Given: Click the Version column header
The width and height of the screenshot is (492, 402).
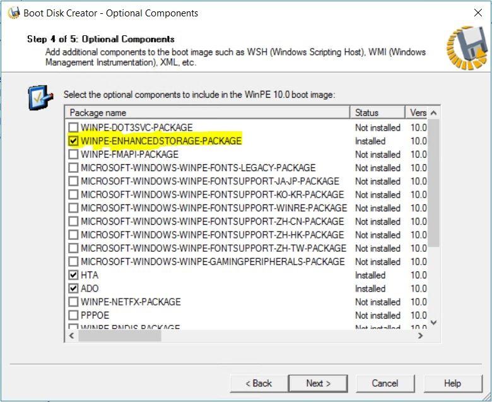Looking at the screenshot, I should pyautogui.click(x=418, y=113).
